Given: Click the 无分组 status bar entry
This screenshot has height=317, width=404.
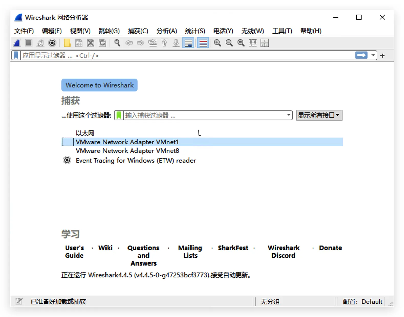Looking at the screenshot, I should coord(270,302).
